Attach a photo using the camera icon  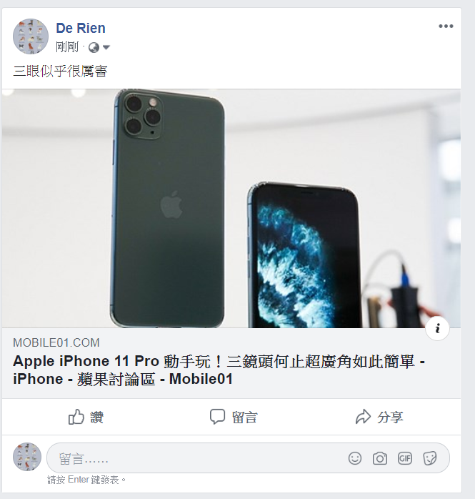coord(379,458)
